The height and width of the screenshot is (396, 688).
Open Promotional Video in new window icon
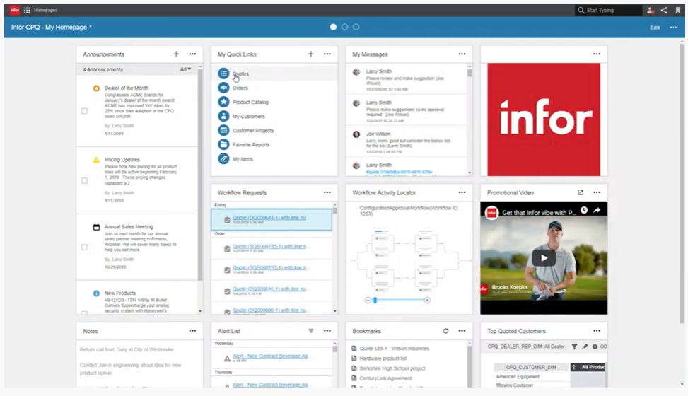click(x=581, y=192)
